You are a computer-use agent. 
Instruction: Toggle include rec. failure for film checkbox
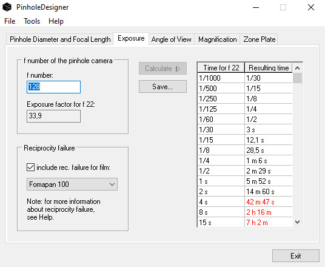point(31,167)
